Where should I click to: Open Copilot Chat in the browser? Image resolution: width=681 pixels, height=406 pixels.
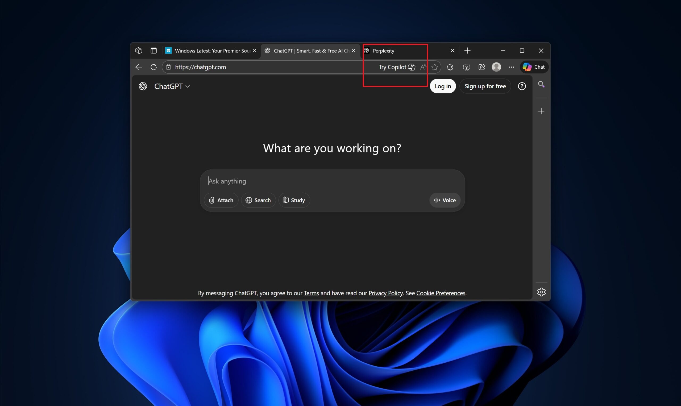point(533,67)
